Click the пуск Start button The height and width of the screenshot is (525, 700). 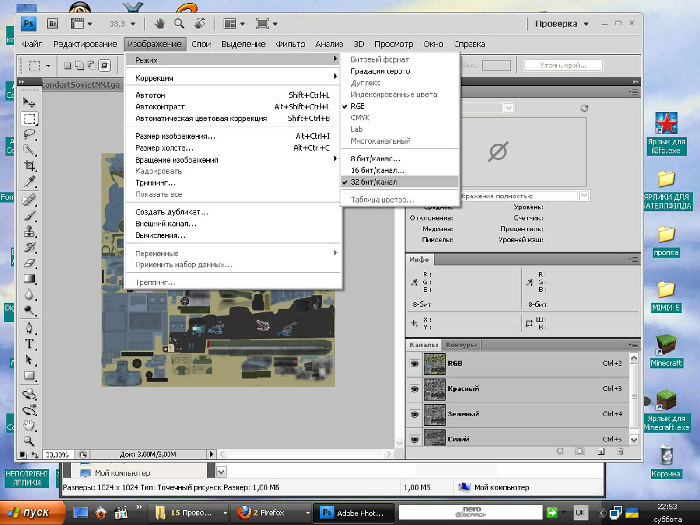pos(31,512)
